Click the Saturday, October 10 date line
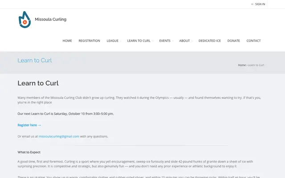Screen dimensions: 285x178 click(x=65, y=114)
